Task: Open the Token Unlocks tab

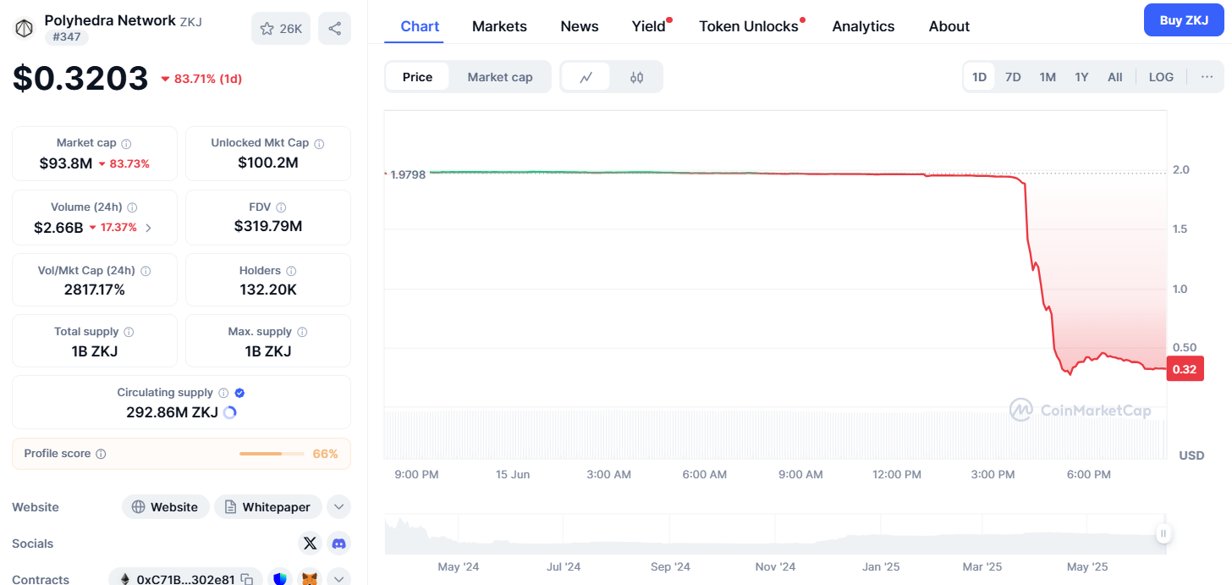Action: coord(748,26)
